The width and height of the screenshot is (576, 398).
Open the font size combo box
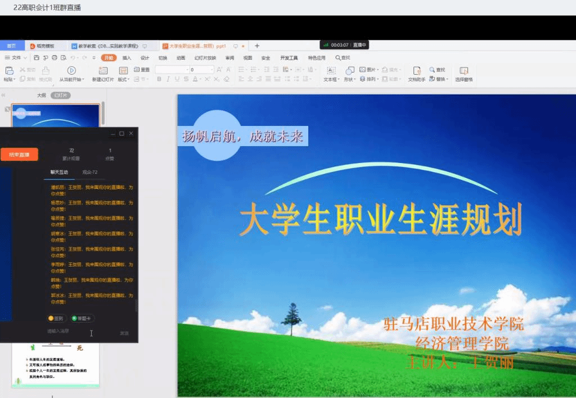[x=202, y=69]
